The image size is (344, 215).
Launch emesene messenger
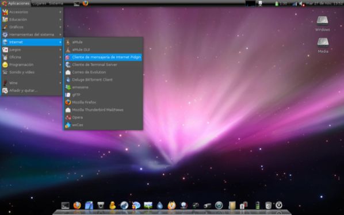tap(104, 87)
